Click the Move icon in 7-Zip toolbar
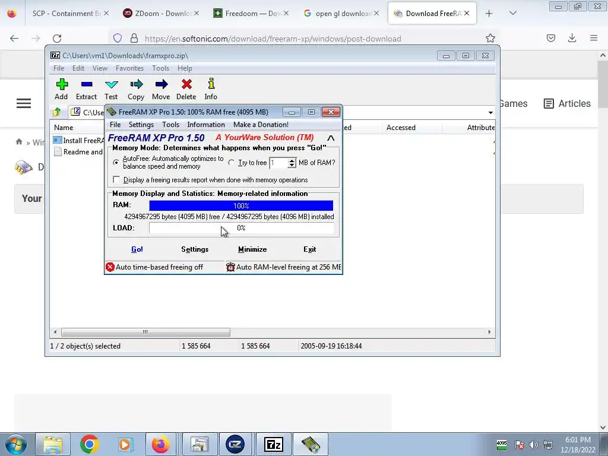 pyautogui.click(x=161, y=84)
